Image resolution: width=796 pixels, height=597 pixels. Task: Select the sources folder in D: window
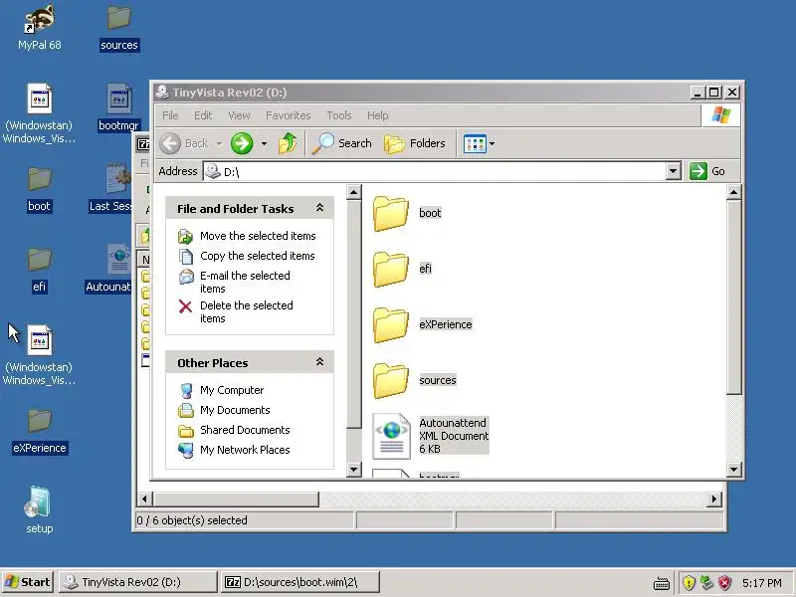[415, 381]
